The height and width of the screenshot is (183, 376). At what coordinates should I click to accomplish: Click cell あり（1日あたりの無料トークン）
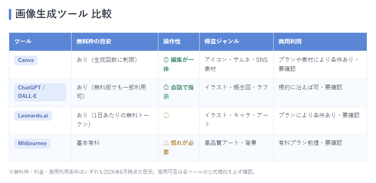click(115, 120)
